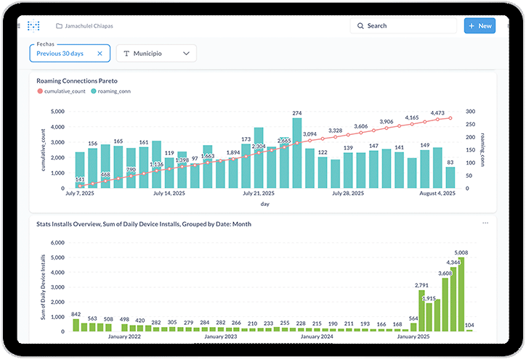This screenshot has width=526, height=359.
Task: Expand the Municipio filter dropdown chevron
Action: 186,54
